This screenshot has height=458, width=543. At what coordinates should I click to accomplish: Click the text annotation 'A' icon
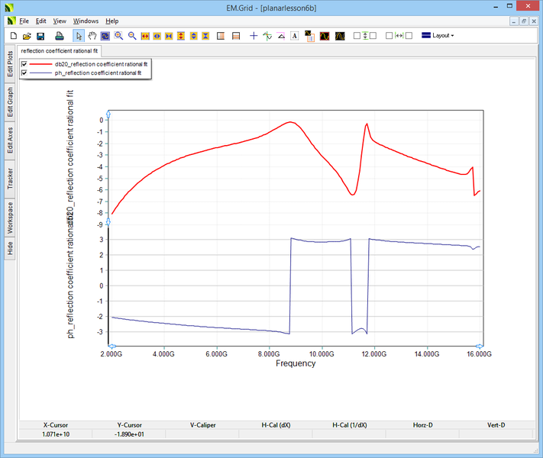[x=294, y=36]
